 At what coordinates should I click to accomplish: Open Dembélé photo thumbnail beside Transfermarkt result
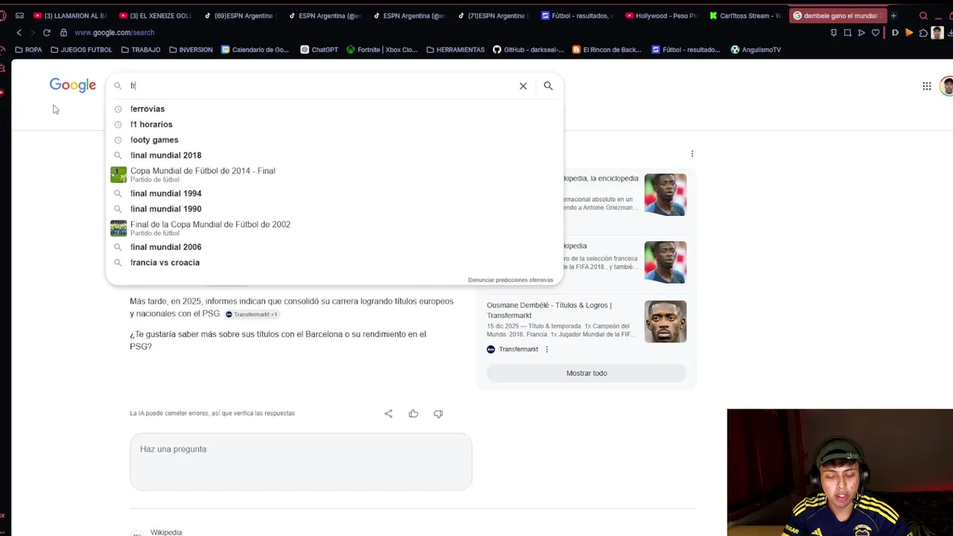pyautogui.click(x=665, y=322)
